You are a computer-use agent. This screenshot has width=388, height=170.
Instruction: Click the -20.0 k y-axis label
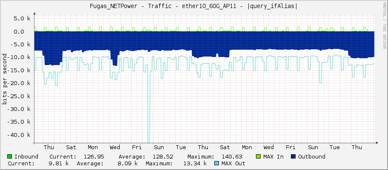[x=18, y=83]
